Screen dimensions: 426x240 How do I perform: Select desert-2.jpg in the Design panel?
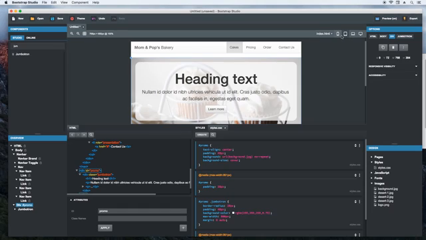point(385,197)
